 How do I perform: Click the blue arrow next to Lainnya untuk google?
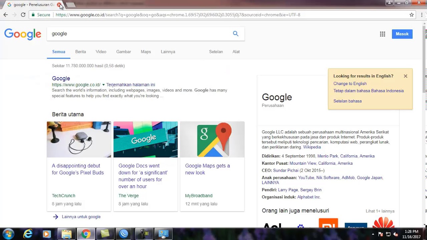click(55, 217)
